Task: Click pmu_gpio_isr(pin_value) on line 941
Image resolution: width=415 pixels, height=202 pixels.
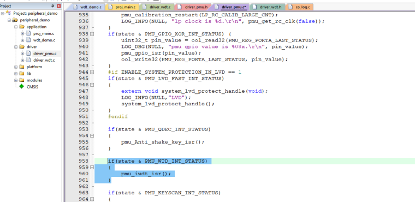Action: tap(161, 53)
